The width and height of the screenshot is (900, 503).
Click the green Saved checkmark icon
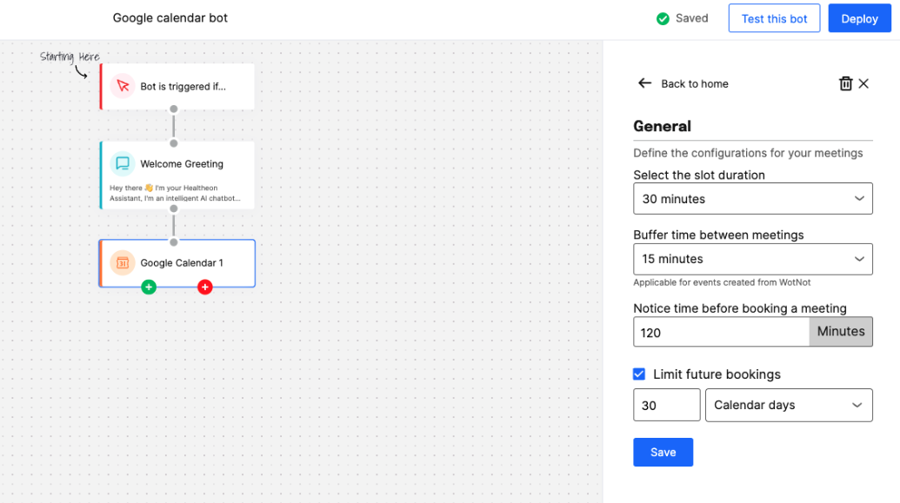tap(663, 18)
